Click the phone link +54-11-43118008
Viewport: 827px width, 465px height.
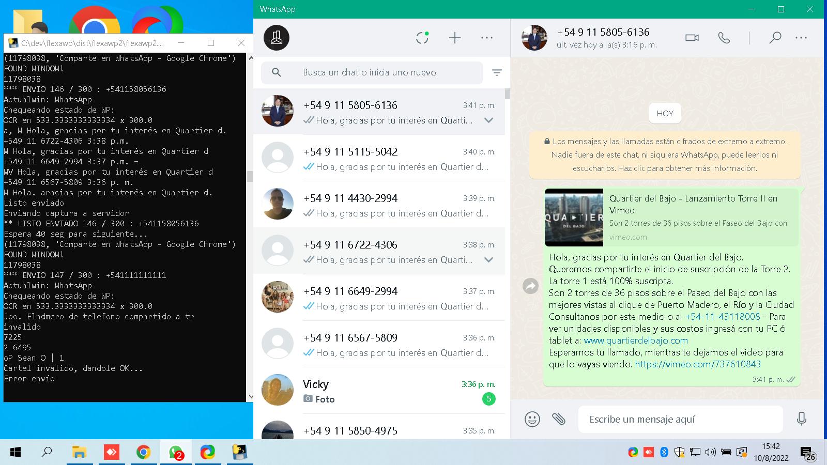pyautogui.click(x=723, y=317)
